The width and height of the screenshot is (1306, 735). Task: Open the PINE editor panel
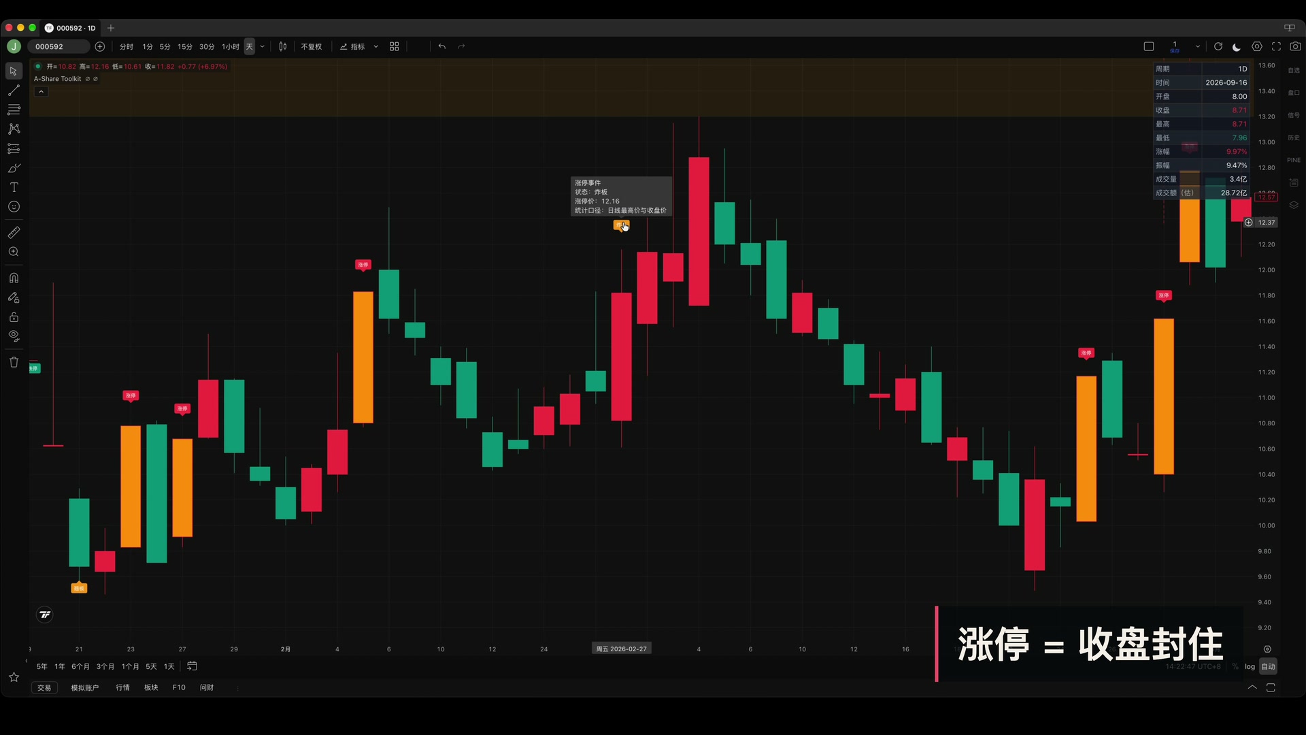coord(1294,160)
